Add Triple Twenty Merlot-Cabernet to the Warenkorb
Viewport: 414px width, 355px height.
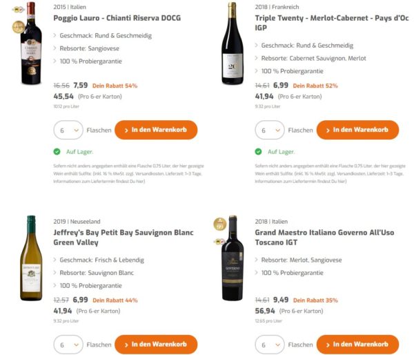(x=357, y=130)
